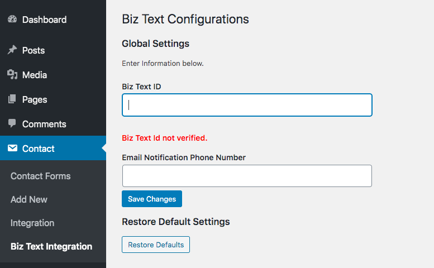Screen dimensions: 434x268
Task: Open the Media menu label
Action: 35,75
